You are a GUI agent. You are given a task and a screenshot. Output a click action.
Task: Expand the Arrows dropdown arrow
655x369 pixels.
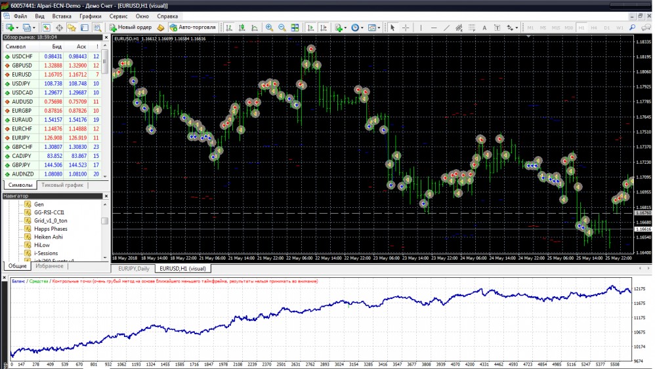(517, 28)
